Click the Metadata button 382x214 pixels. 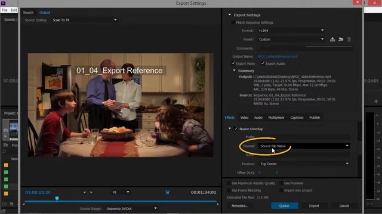click(x=239, y=206)
